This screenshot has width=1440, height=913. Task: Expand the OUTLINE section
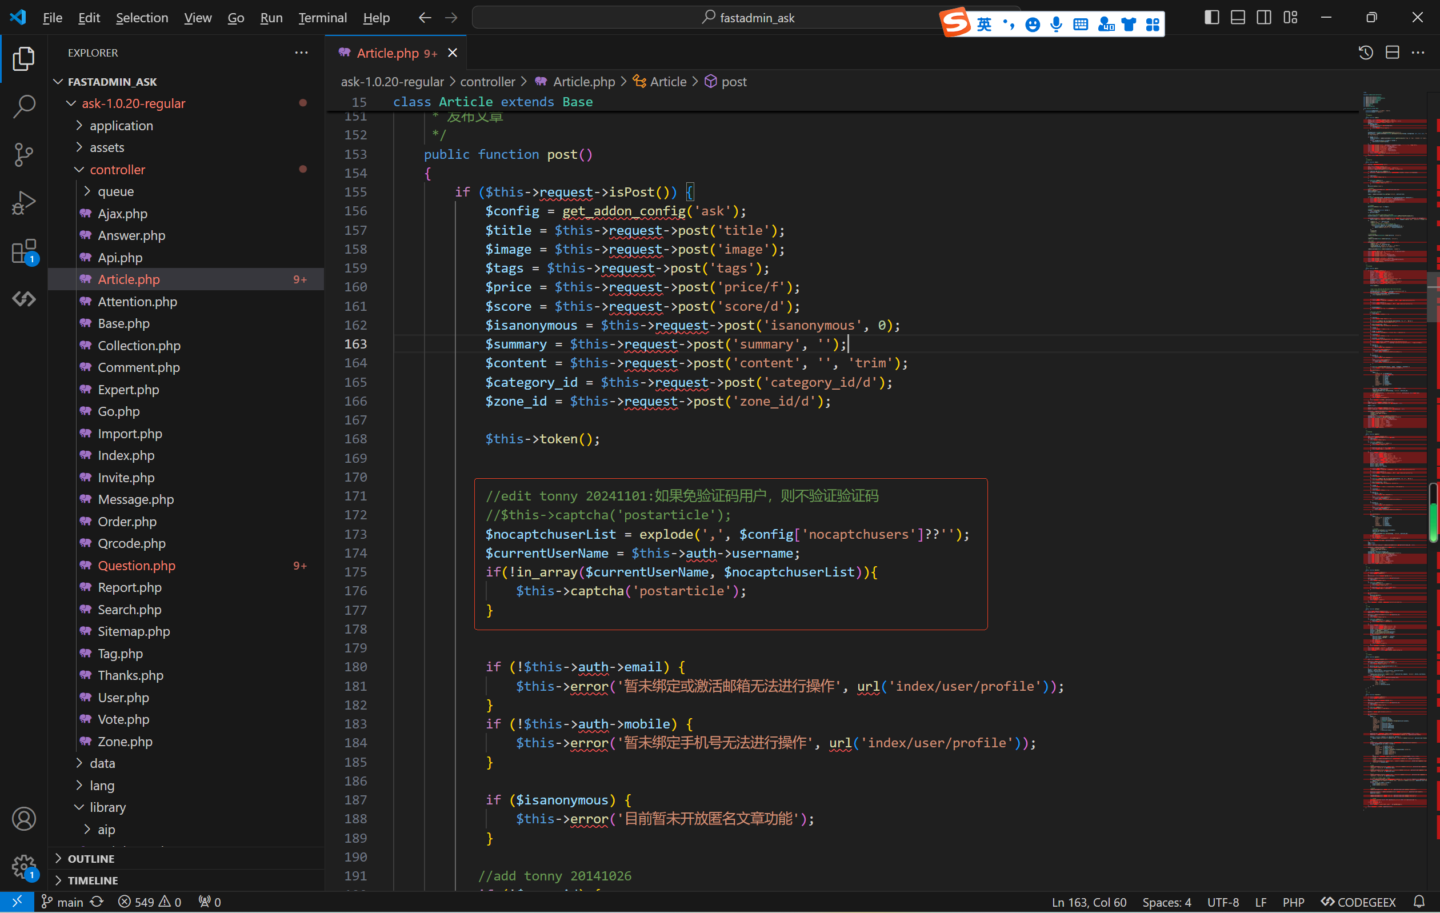[91, 859]
